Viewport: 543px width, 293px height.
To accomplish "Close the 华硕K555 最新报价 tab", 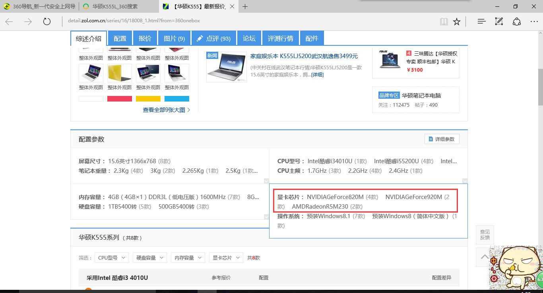I will coord(232,6).
